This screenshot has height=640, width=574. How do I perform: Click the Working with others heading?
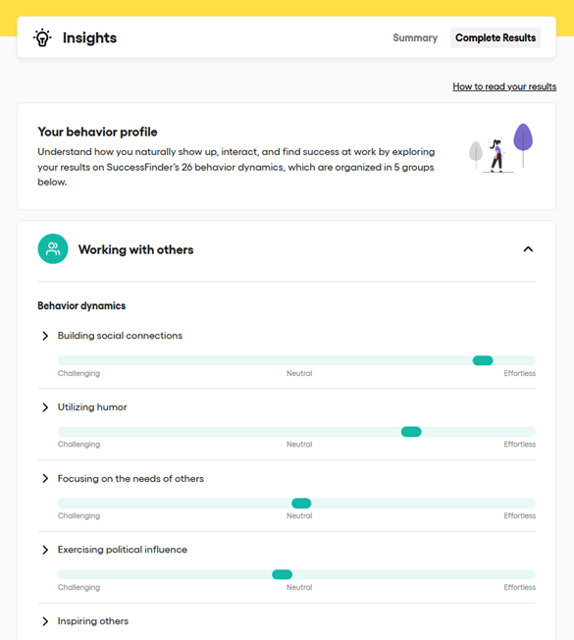tap(135, 249)
